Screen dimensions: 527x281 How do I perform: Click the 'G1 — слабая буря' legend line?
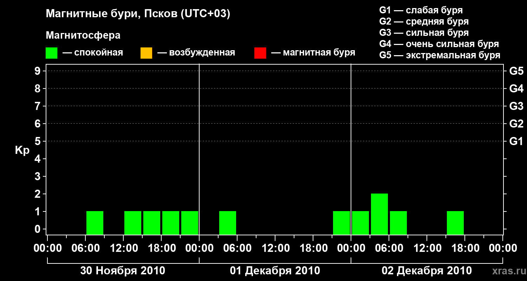pyautogui.click(x=421, y=10)
